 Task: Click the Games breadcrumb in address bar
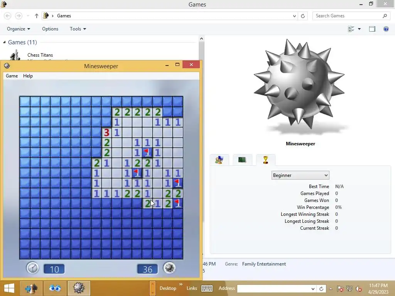(x=64, y=16)
